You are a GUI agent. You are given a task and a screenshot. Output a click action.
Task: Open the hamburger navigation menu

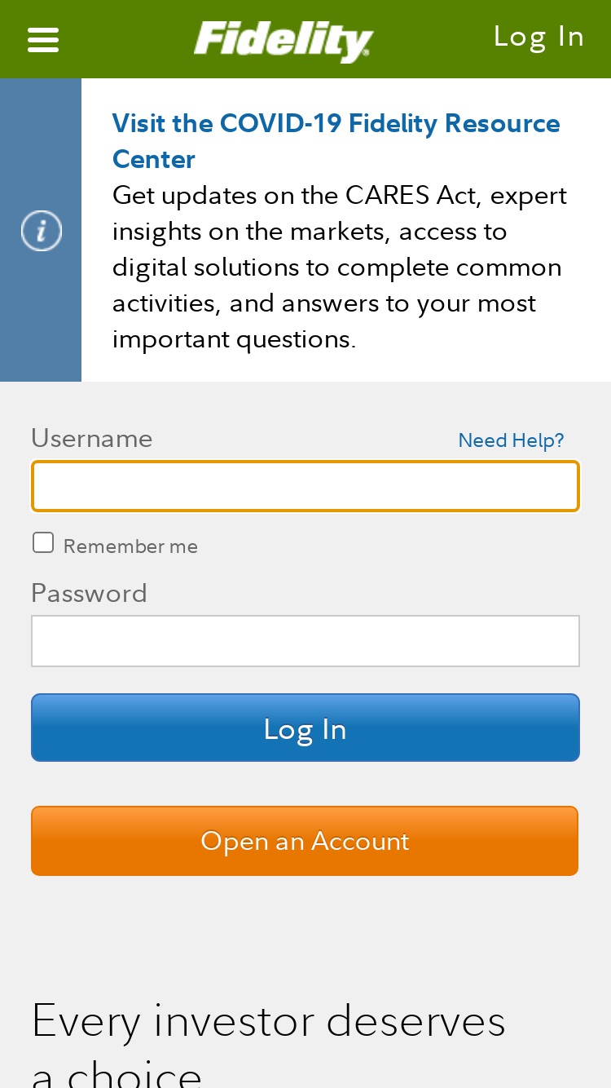tap(43, 39)
